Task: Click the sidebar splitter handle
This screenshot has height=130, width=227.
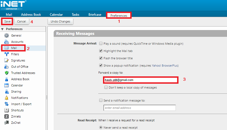Action: [x=47, y=98]
